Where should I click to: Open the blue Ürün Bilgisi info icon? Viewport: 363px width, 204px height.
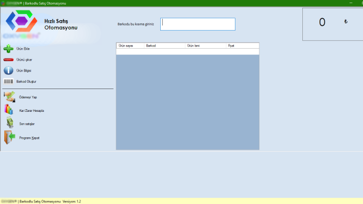click(x=9, y=70)
